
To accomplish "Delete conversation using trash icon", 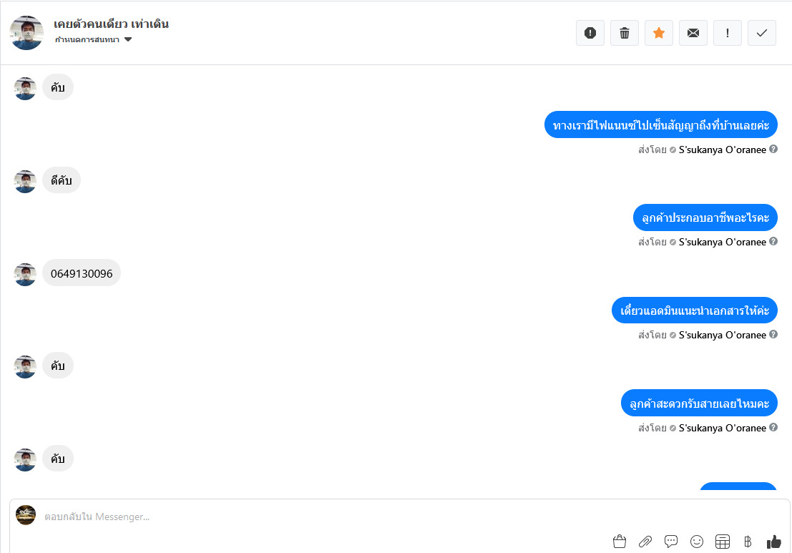I will 625,34.
